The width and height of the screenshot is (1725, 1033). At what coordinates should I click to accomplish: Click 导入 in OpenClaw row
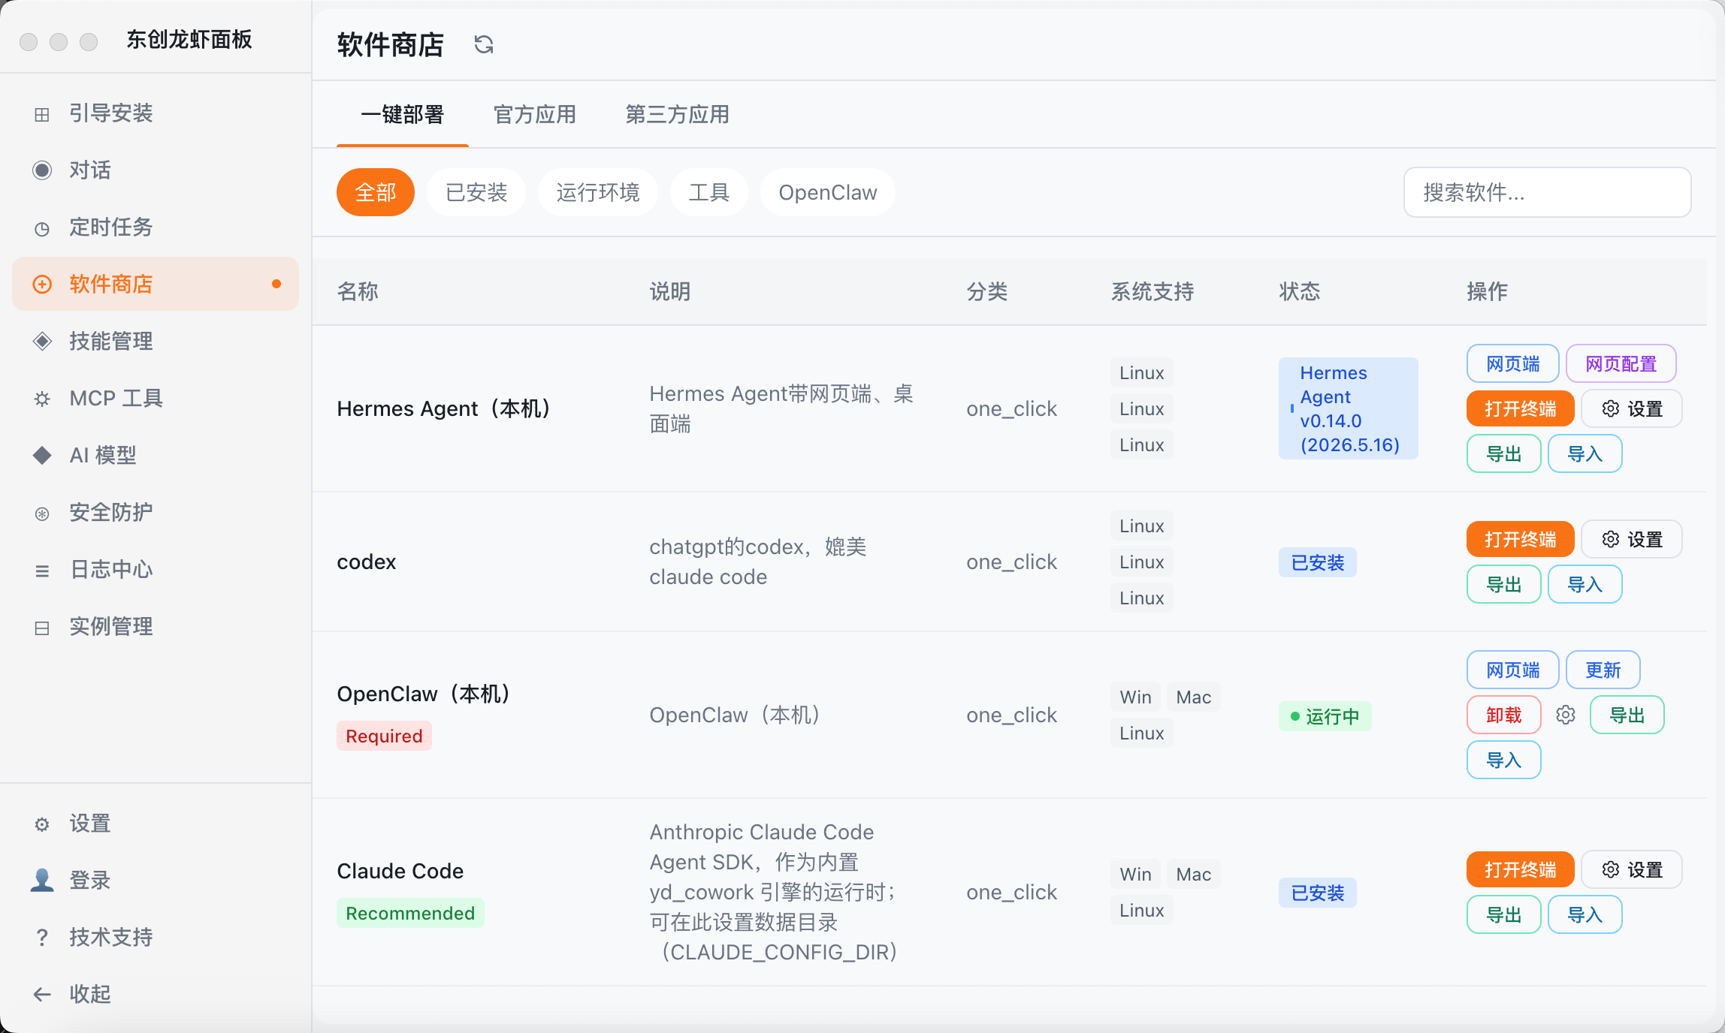click(x=1504, y=760)
